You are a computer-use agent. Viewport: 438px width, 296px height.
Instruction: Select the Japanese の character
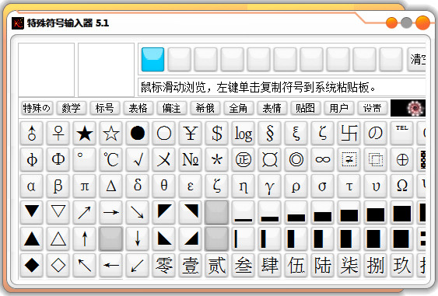pyautogui.click(x=375, y=133)
